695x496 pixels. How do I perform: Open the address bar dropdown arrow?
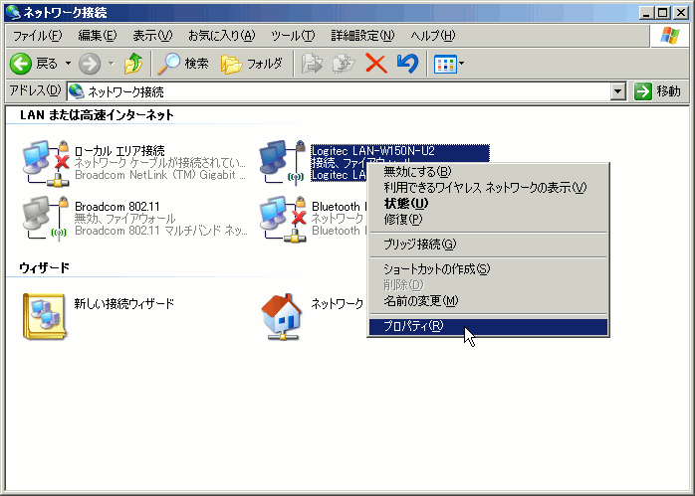[617, 91]
